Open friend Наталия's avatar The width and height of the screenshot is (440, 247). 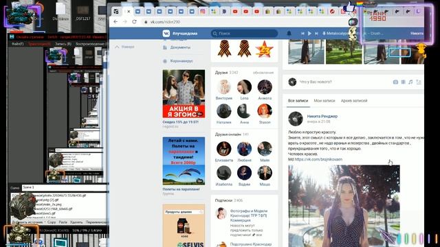tap(224, 111)
